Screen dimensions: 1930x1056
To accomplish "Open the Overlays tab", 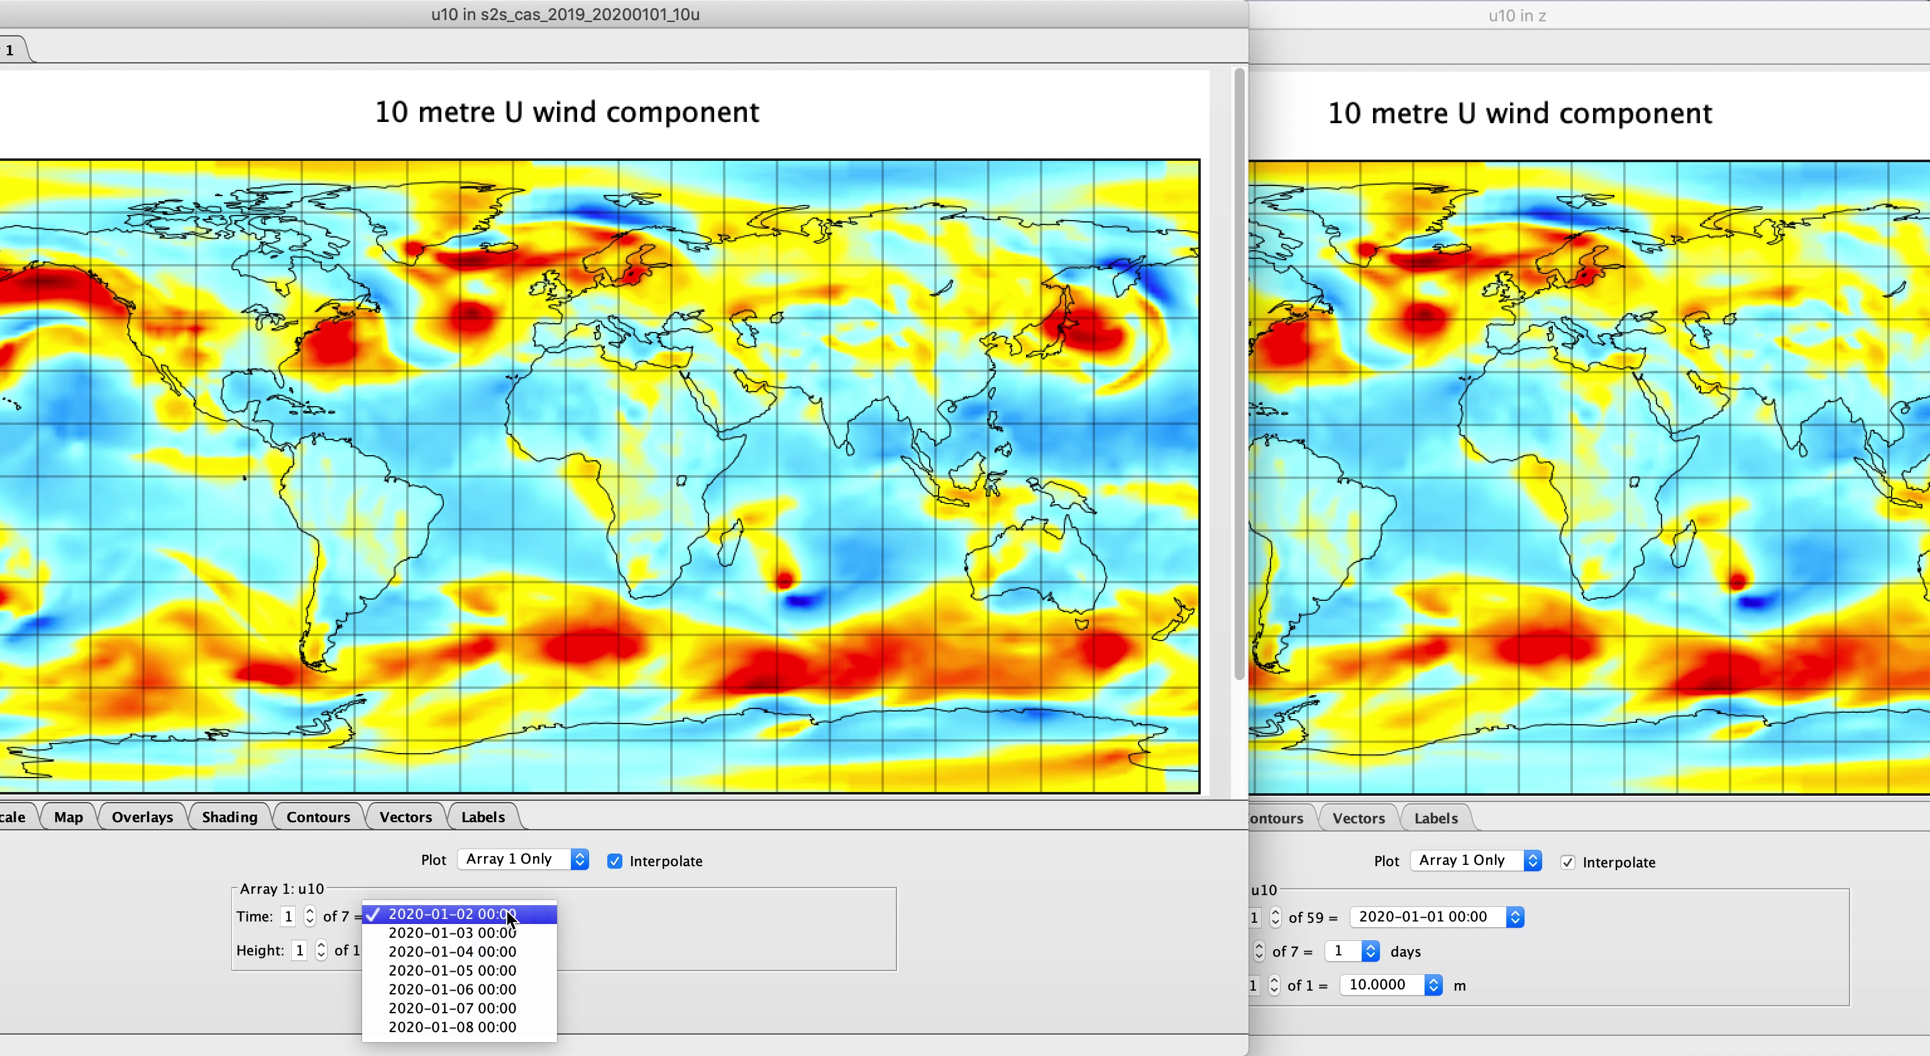I will coord(142,817).
